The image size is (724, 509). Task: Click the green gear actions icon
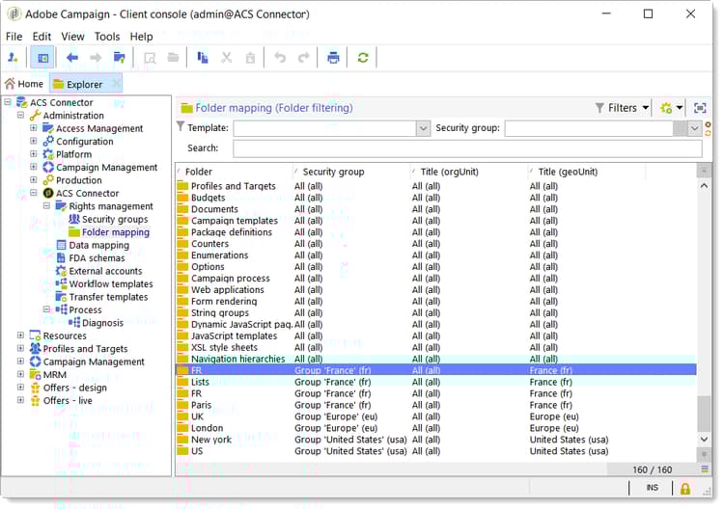tap(667, 108)
